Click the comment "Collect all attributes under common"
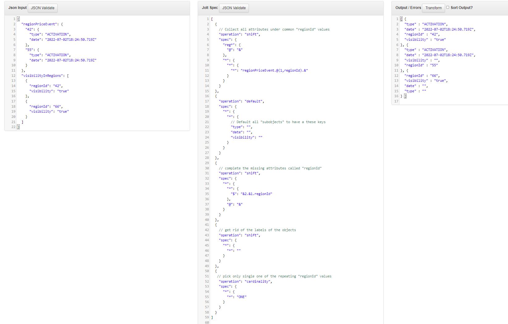Screen dimensions: 508x324 (274, 29)
